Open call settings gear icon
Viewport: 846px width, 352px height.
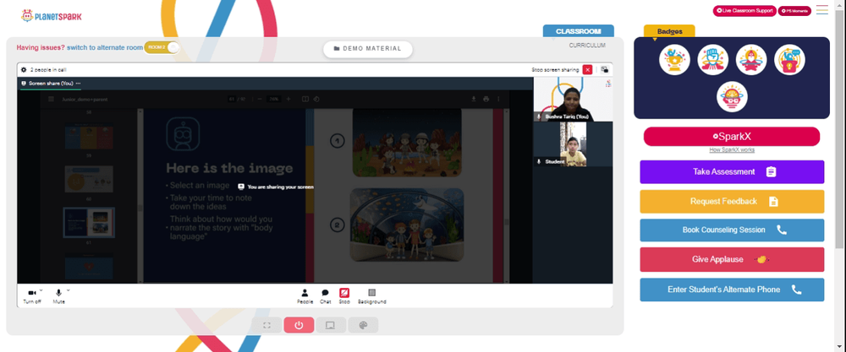24,70
